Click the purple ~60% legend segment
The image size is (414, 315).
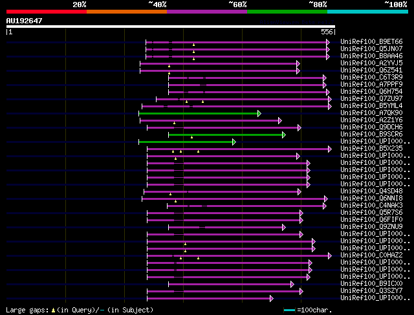coord(207,12)
